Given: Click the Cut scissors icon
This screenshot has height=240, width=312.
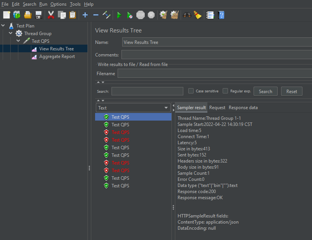Looking at the screenshot, I should (51, 15).
